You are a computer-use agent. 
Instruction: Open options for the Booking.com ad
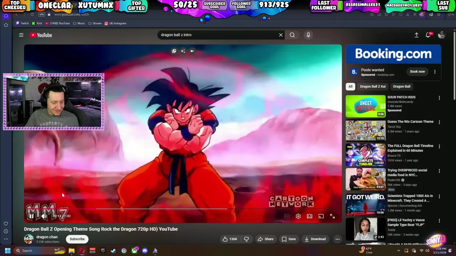(x=435, y=71)
